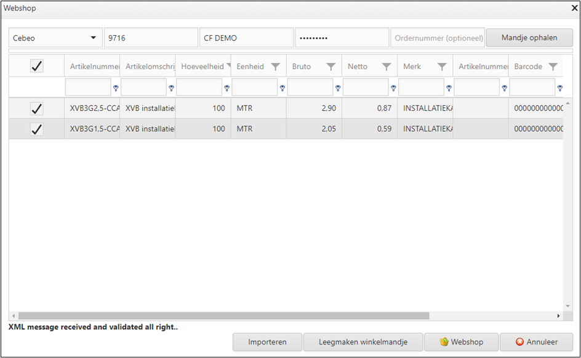Open filter funnel on Eenheid column

(x=275, y=67)
